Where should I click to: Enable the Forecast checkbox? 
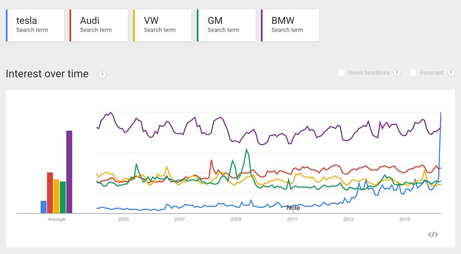[x=413, y=73]
